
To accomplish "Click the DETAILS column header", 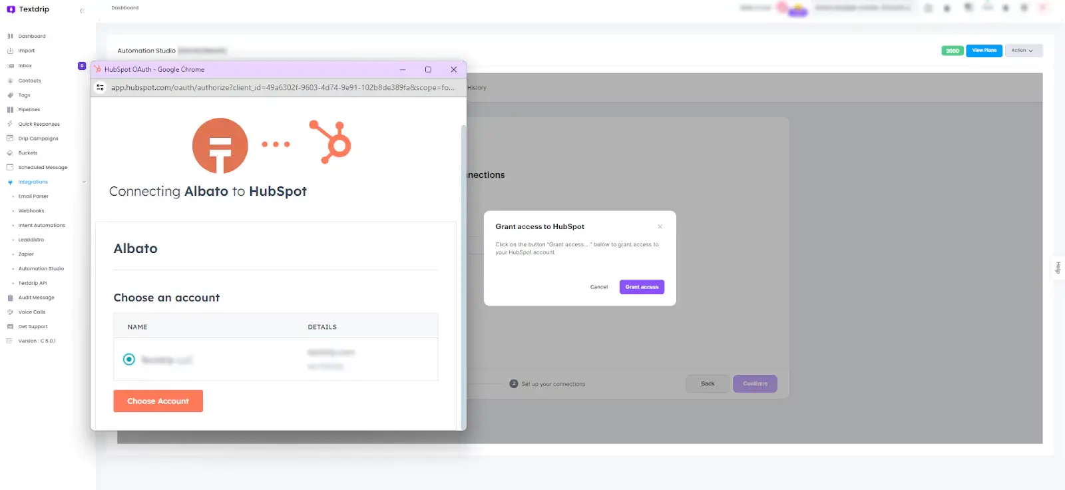I will [x=322, y=327].
